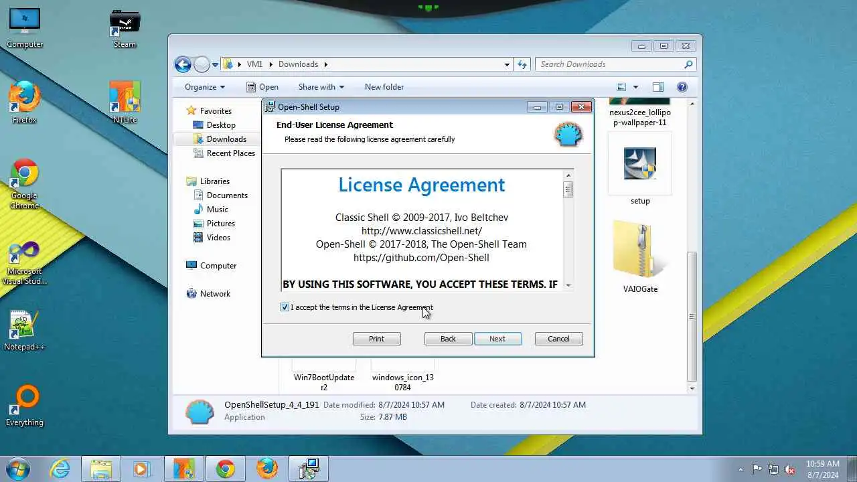The height and width of the screenshot is (482, 857).
Task: Click Firefox desktop shortcut
Action: 25,102
